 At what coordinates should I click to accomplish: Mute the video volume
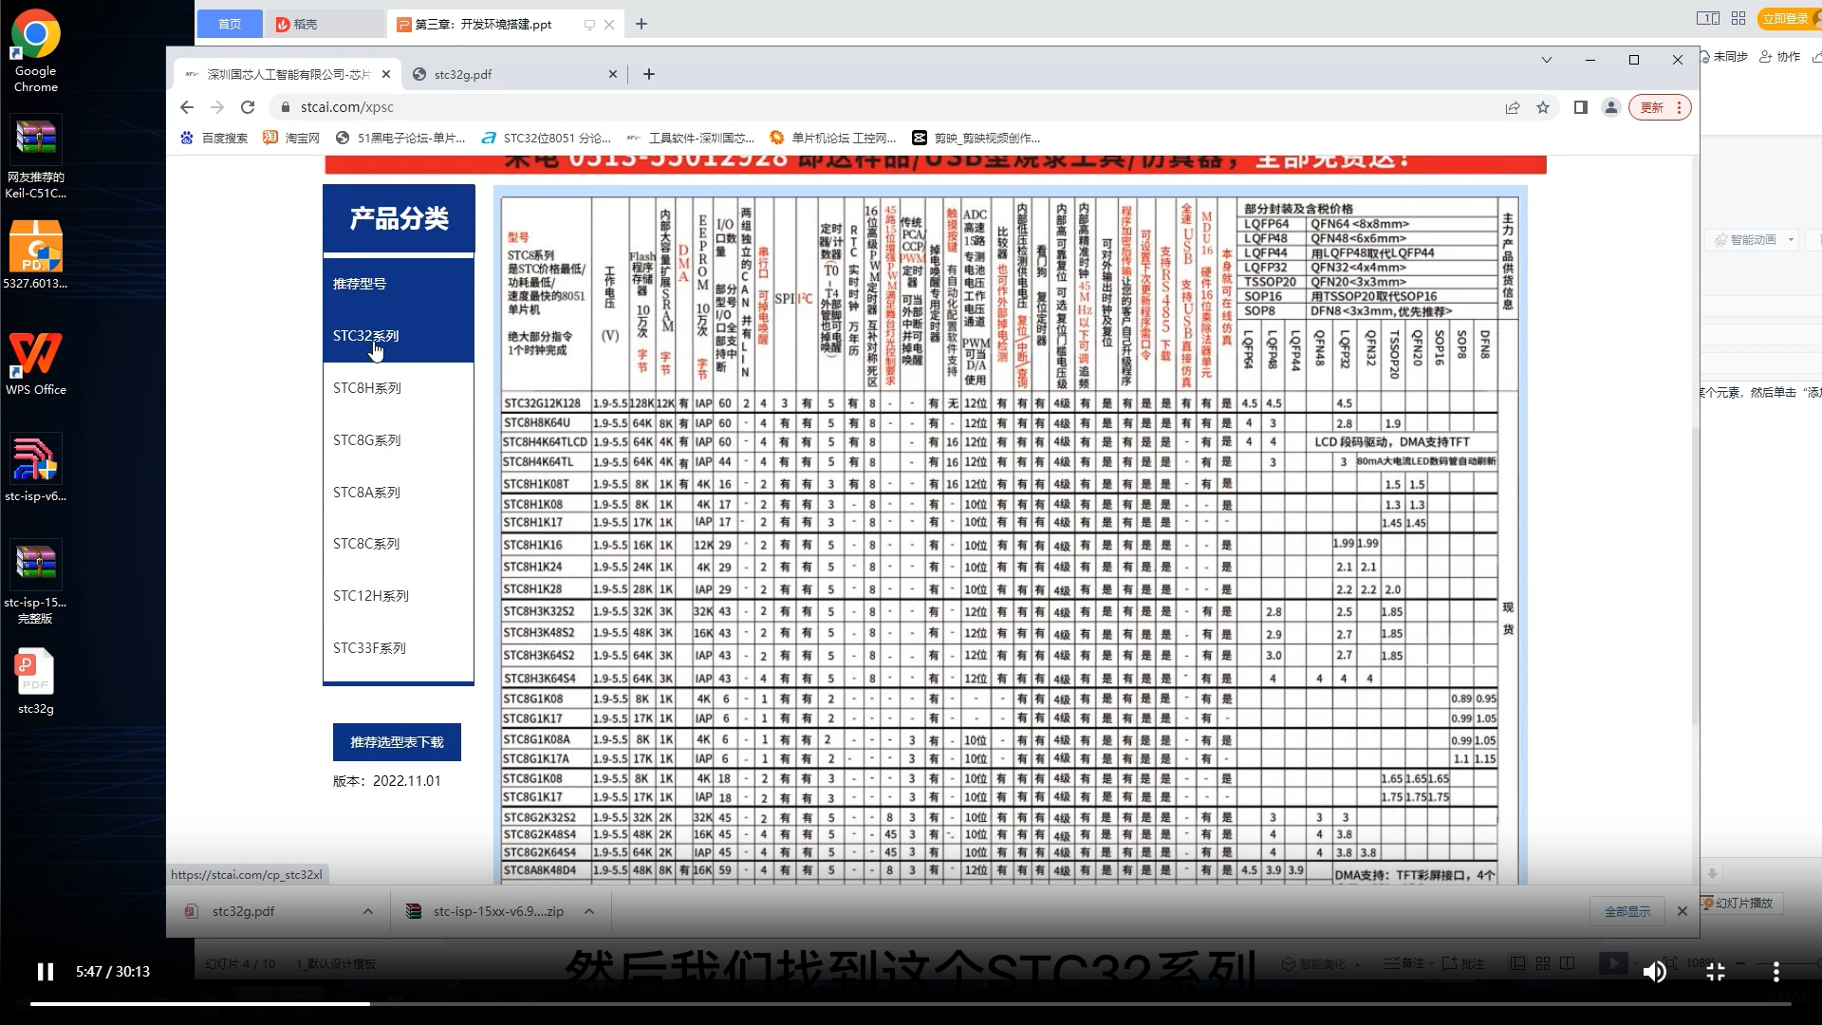1654,972
